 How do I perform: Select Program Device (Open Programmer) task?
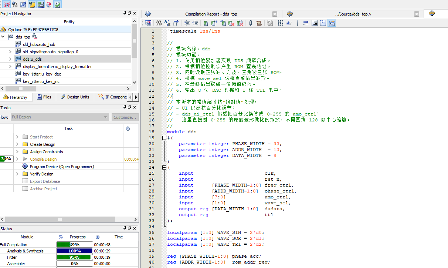62,167
